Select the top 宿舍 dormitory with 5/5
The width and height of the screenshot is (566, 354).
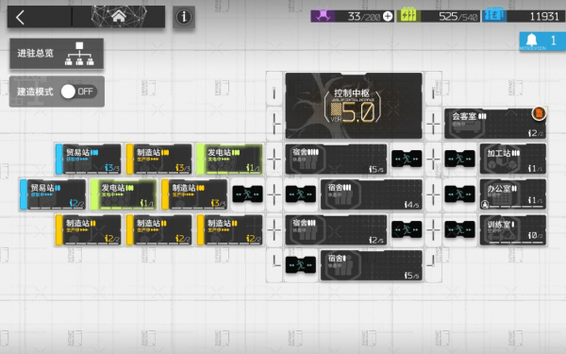336,159
